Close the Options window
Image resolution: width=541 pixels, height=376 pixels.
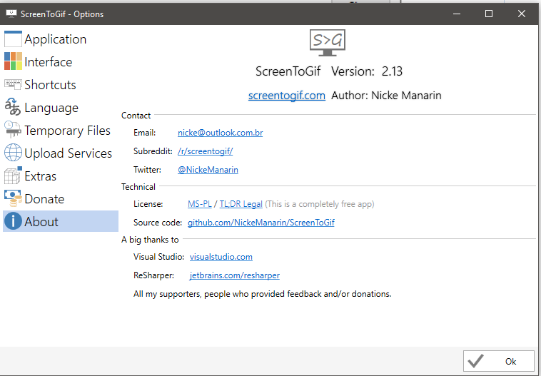coord(521,14)
